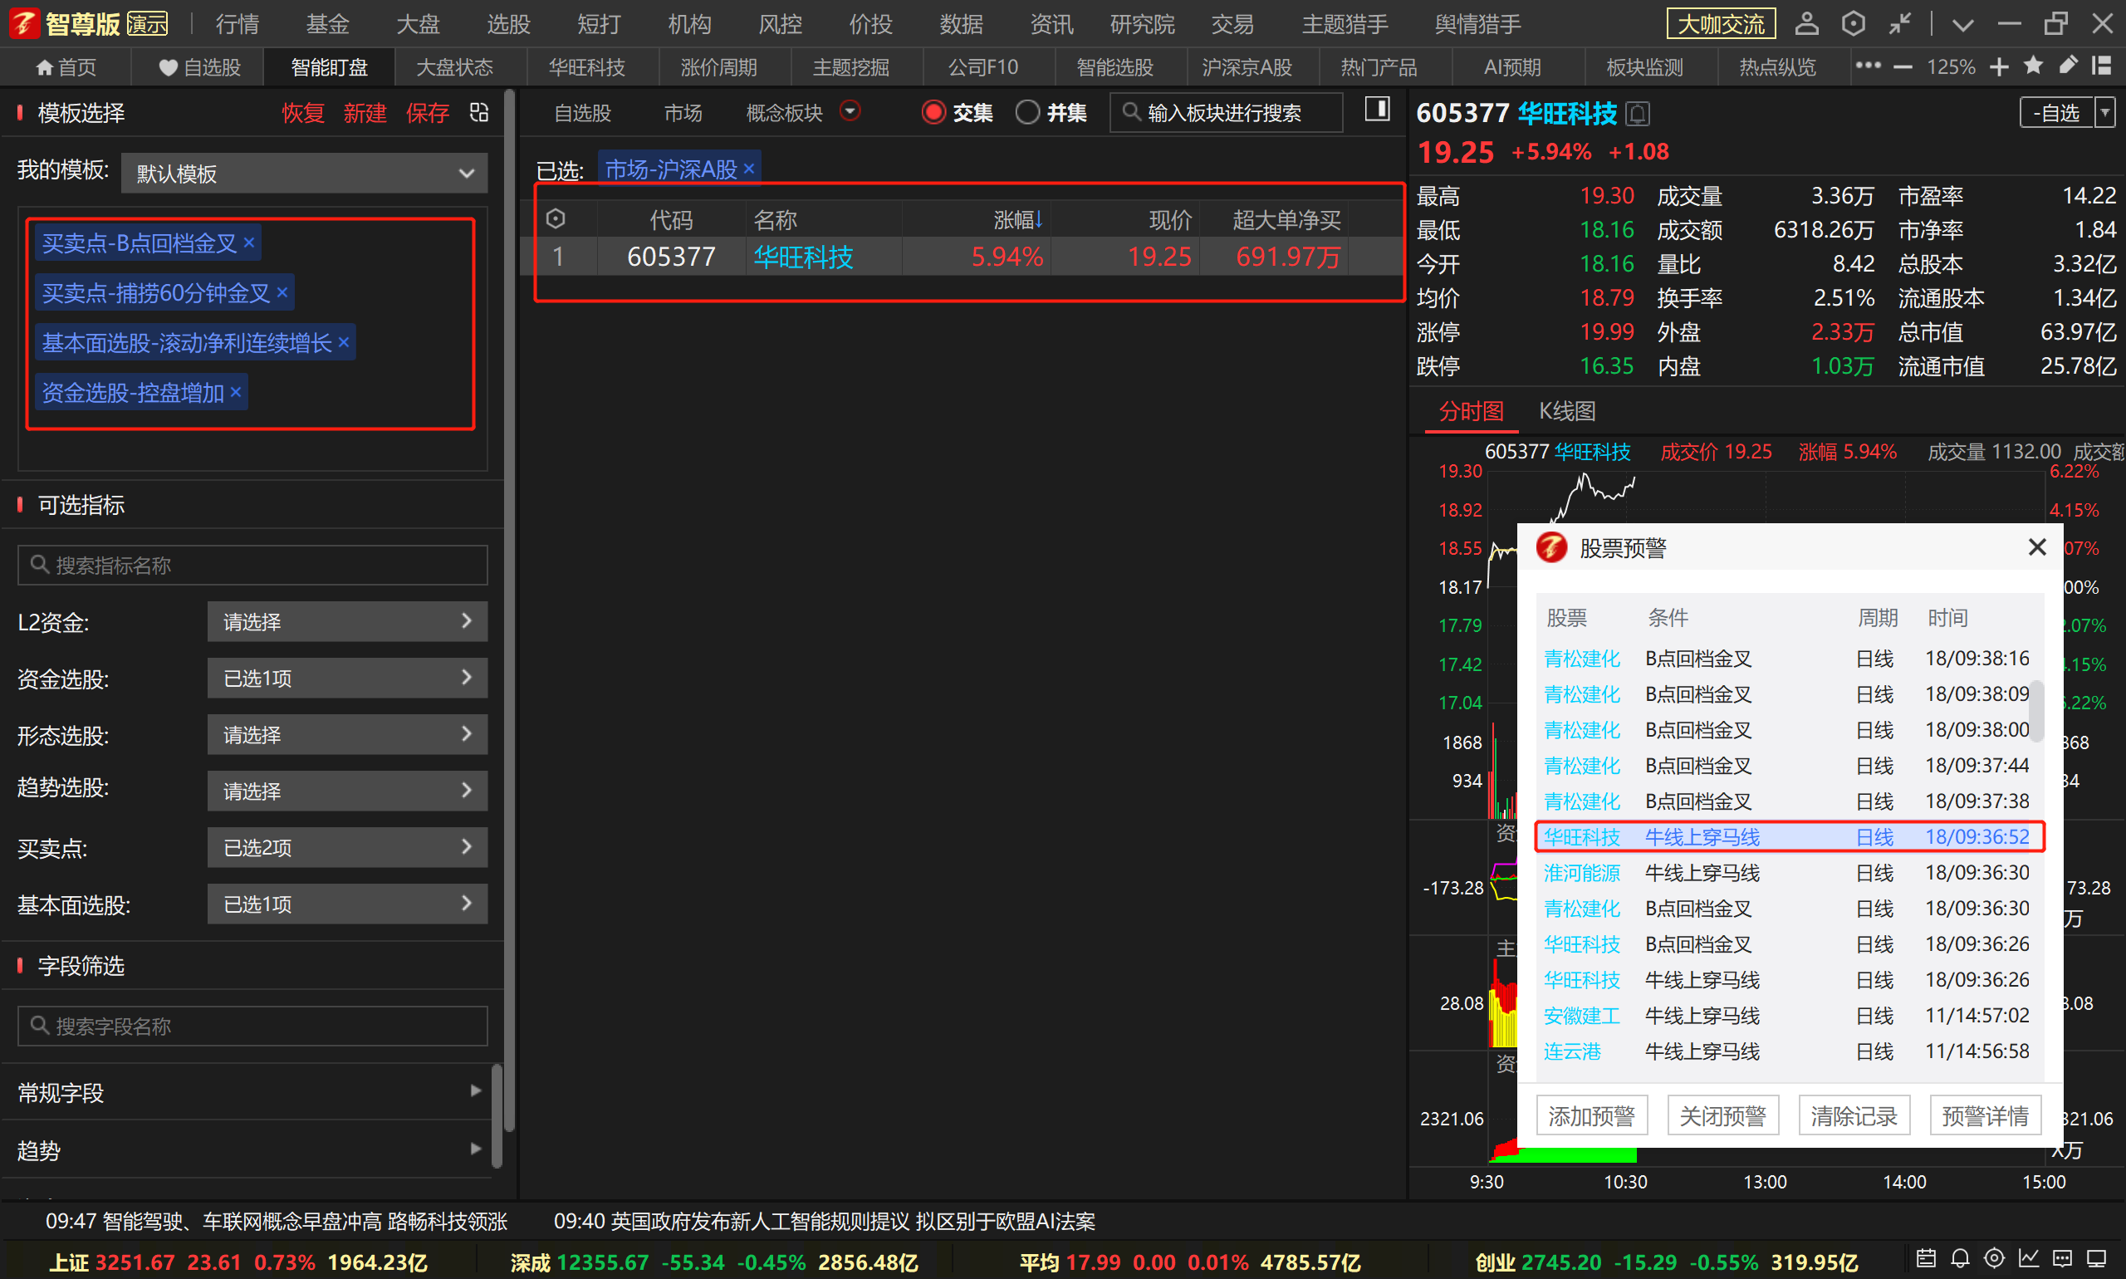The height and width of the screenshot is (1279, 2126).
Task: Decrease zoom with the minus icon
Action: (1903, 66)
